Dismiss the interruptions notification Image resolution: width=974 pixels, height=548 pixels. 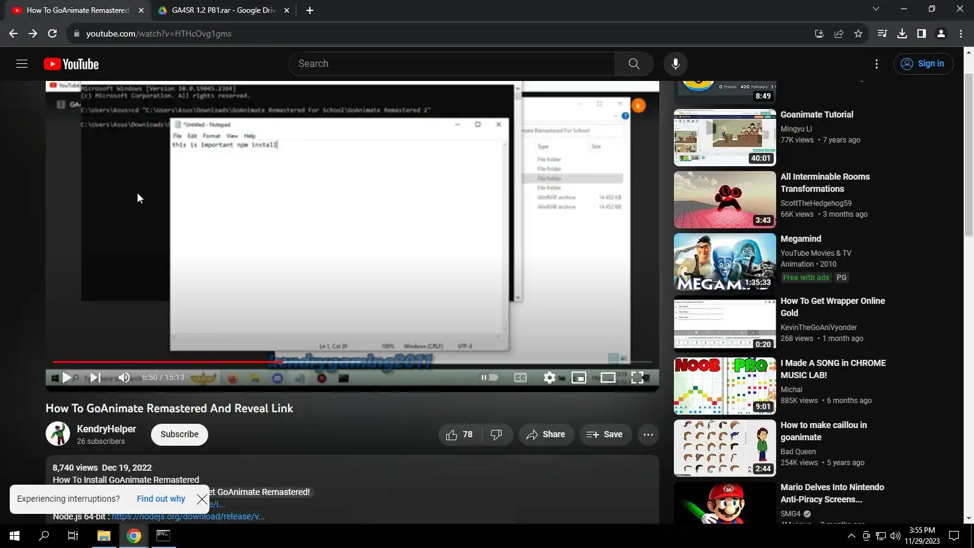click(x=202, y=499)
